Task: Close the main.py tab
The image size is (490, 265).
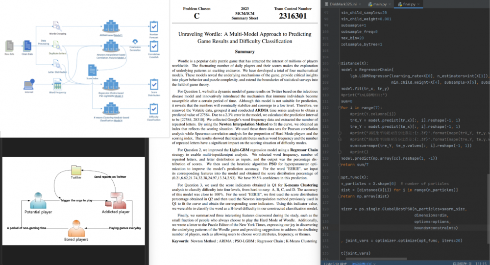Action: [x=390, y=4]
